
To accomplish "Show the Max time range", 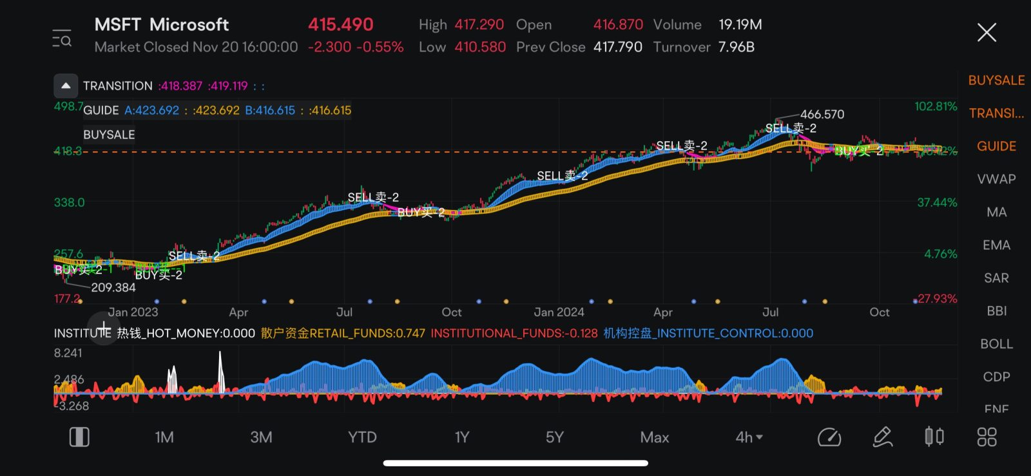I will [655, 437].
